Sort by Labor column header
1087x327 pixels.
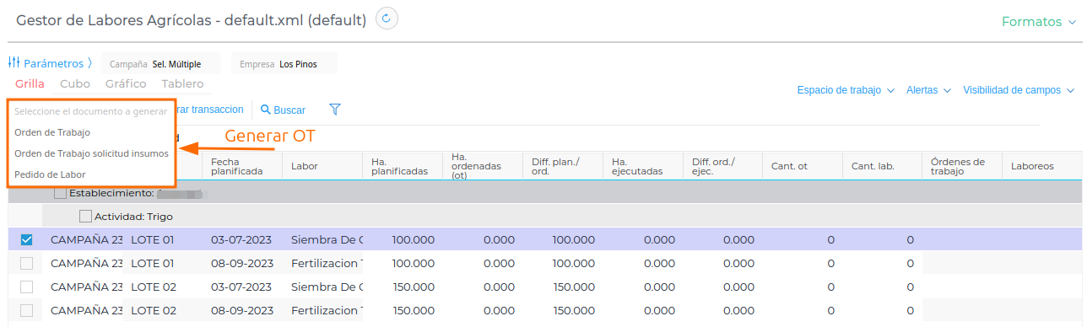tap(322, 166)
